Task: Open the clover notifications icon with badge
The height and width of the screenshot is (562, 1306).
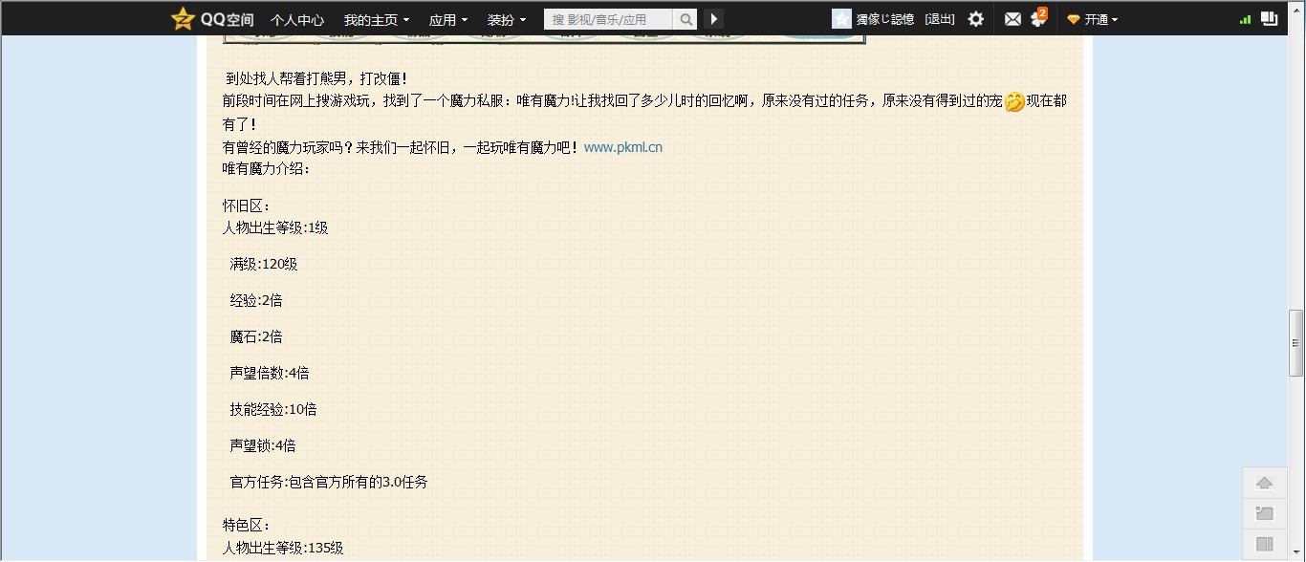Action: tap(1037, 19)
